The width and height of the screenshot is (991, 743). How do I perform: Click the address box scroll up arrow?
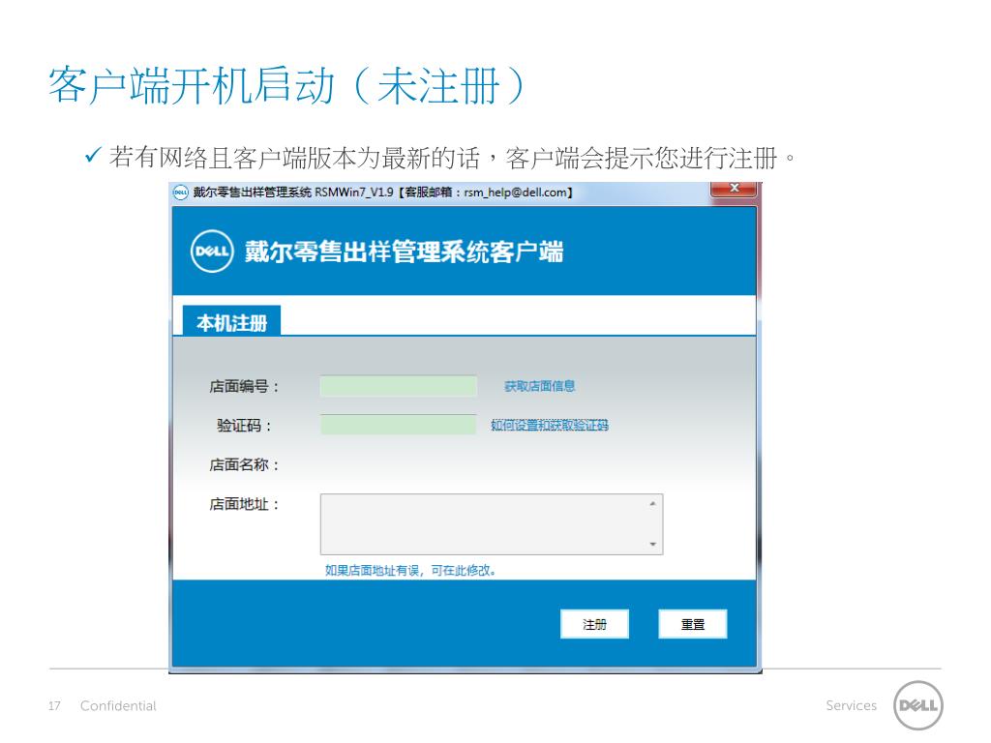click(x=653, y=503)
